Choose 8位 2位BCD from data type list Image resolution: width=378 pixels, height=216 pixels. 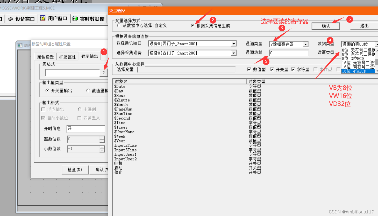click(x=358, y=59)
